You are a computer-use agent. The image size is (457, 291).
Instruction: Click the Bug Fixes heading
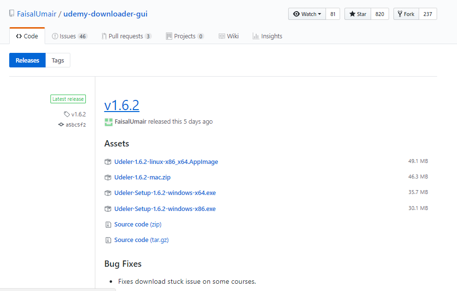(123, 264)
